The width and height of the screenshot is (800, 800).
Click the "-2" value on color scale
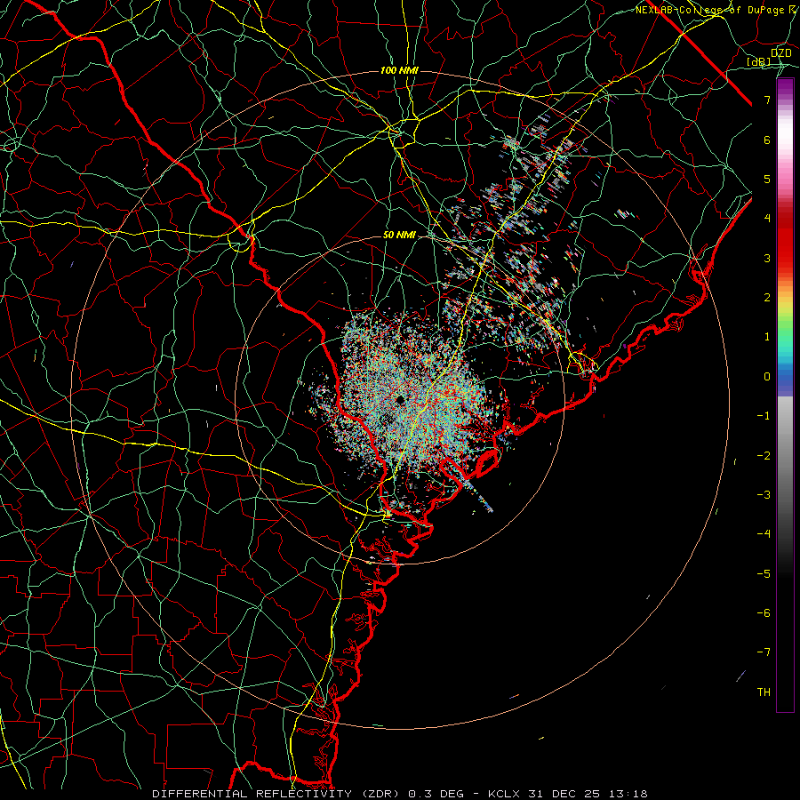point(764,456)
